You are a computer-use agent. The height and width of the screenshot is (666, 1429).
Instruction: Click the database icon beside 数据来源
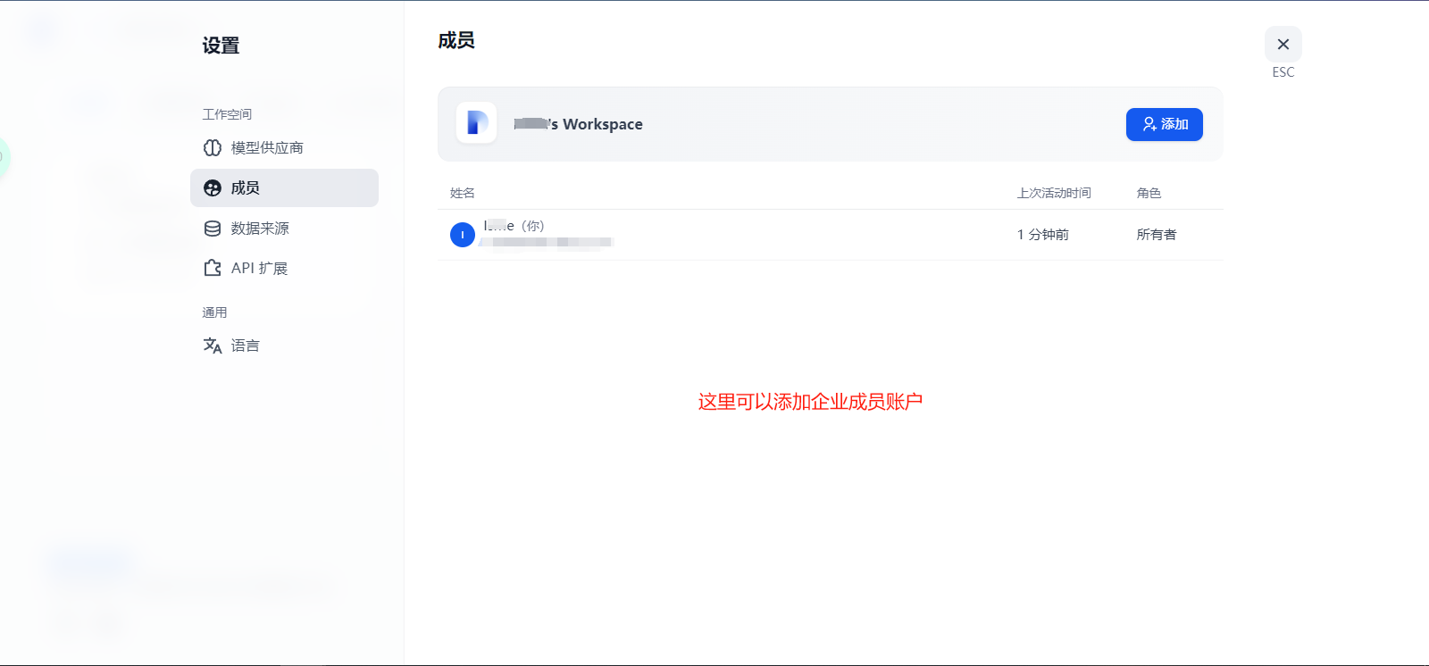coord(213,229)
